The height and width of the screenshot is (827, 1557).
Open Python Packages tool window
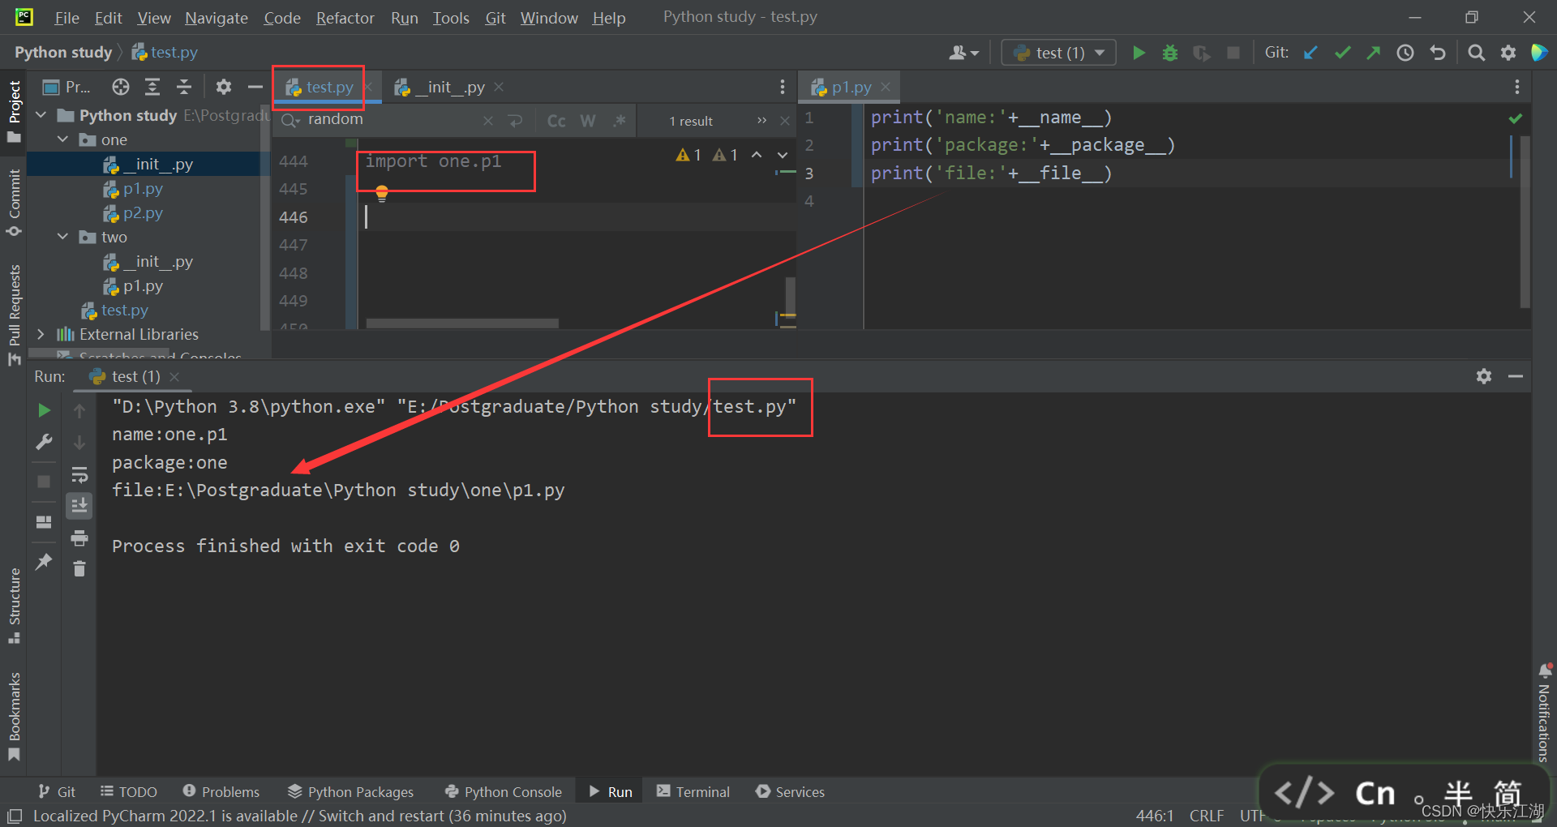point(350,791)
